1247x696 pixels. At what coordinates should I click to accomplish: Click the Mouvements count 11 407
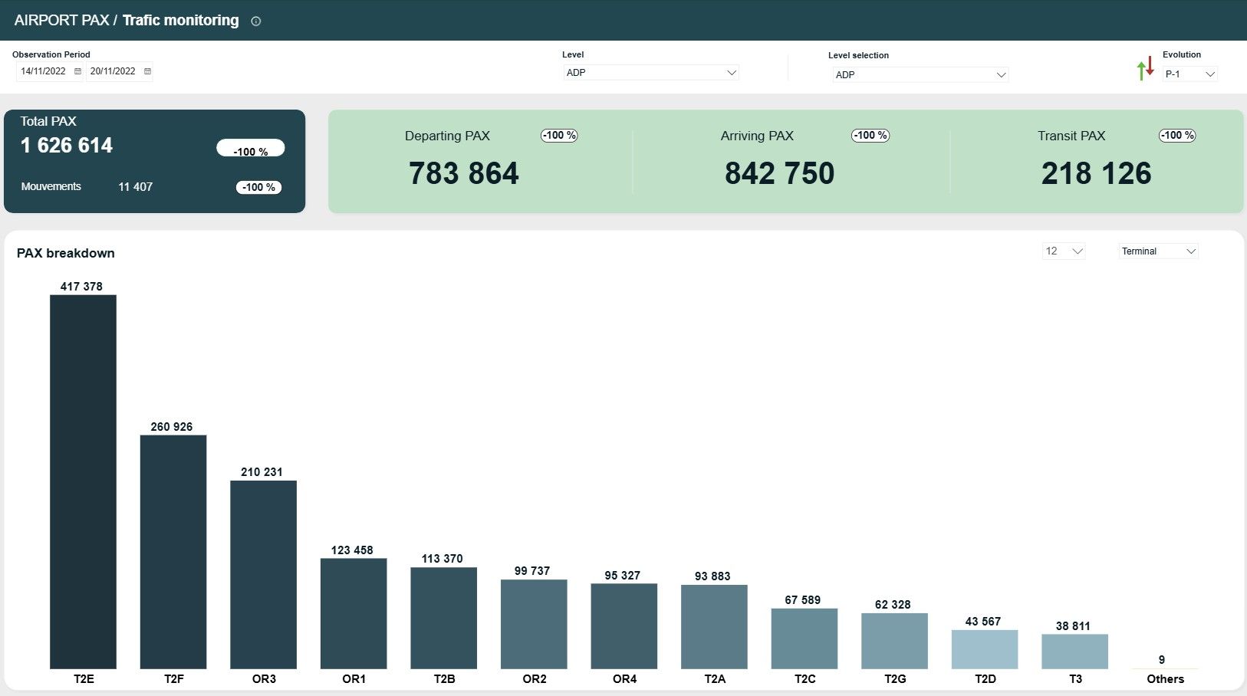[136, 187]
